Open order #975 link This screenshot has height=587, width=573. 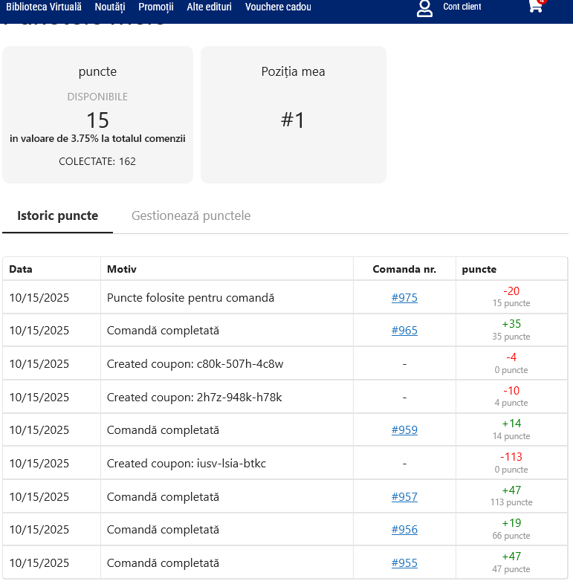click(x=404, y=298)
